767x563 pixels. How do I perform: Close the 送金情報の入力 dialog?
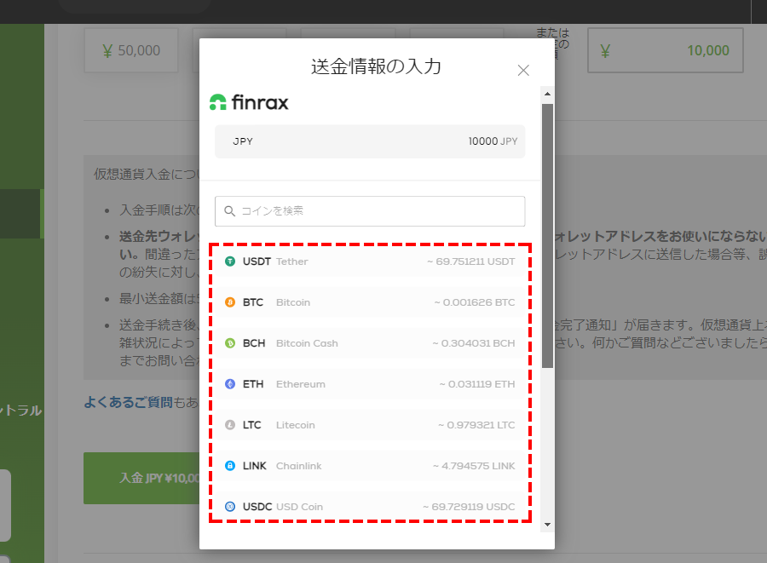(x=523, y=71)
